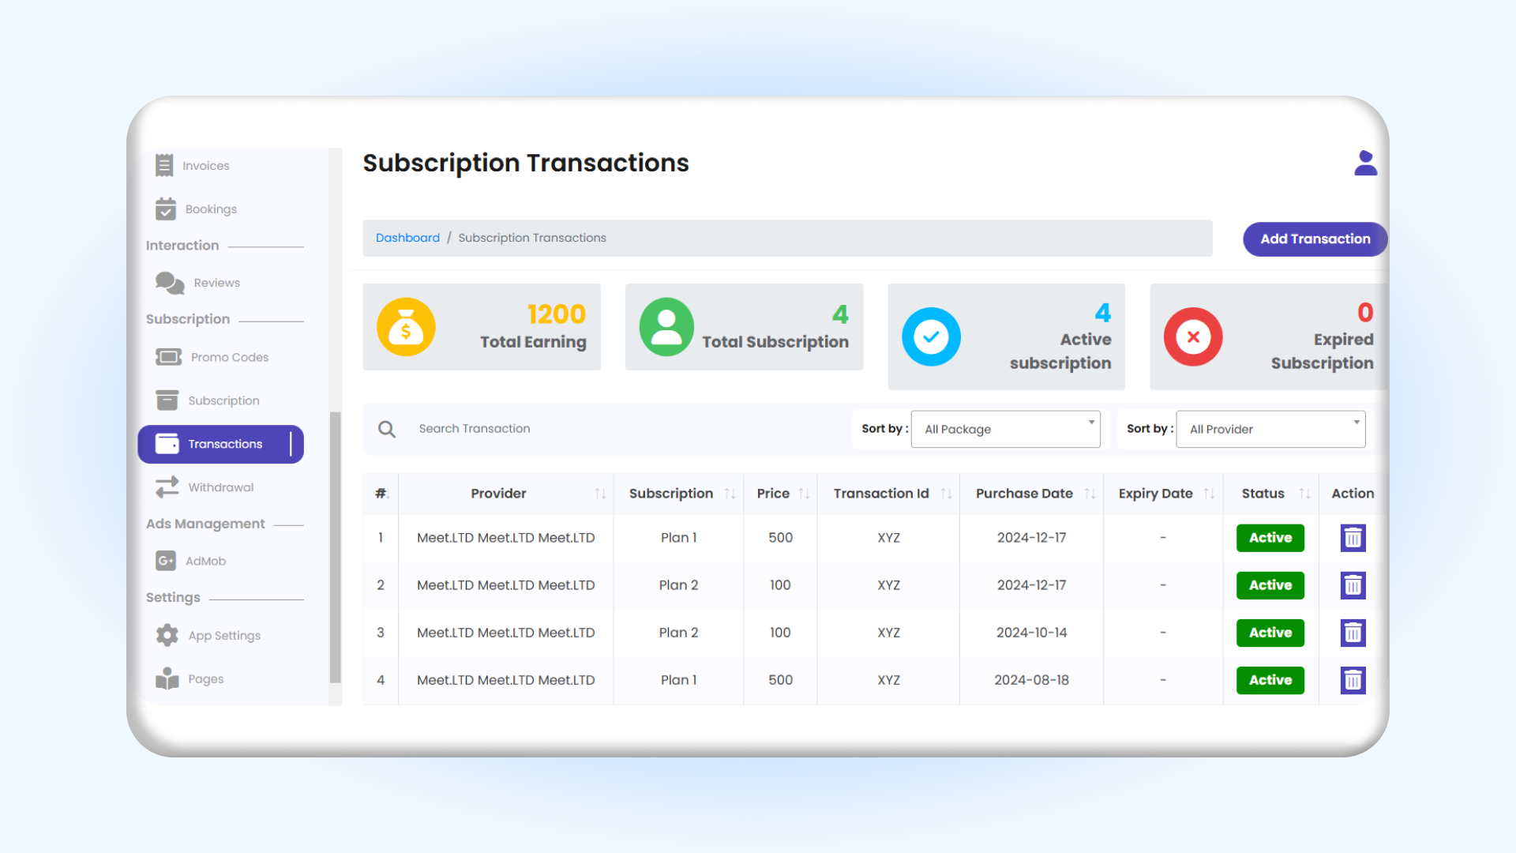This screenshot has height=853, width=1516.
Task: Open the All Provider dropdown
Action: (x=1270, y=429)
